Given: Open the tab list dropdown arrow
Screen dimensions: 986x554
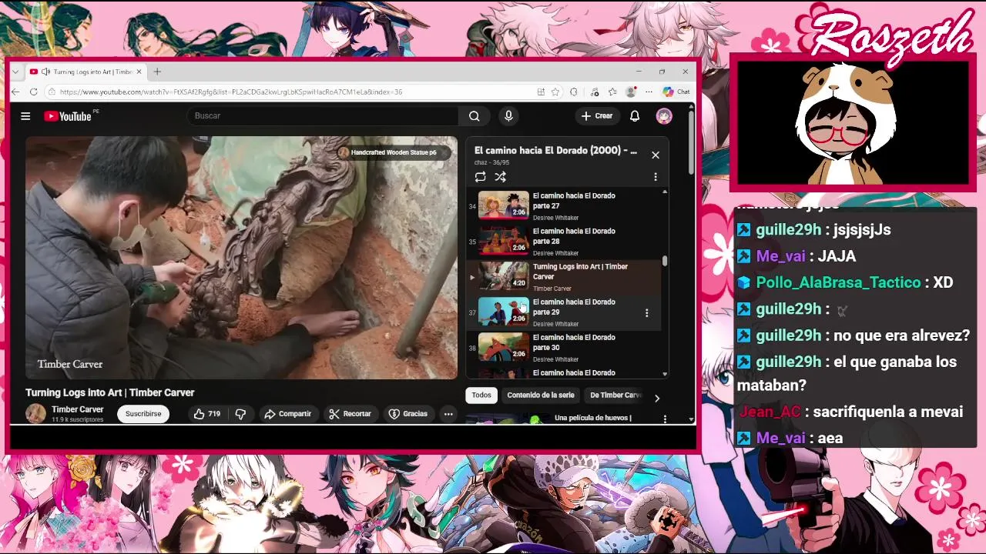Looking at the screenshot, I should coord(15,72).
